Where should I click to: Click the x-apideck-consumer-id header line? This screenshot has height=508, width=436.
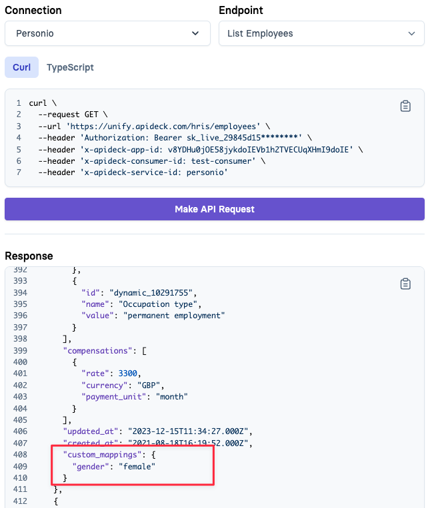(151, 161)
